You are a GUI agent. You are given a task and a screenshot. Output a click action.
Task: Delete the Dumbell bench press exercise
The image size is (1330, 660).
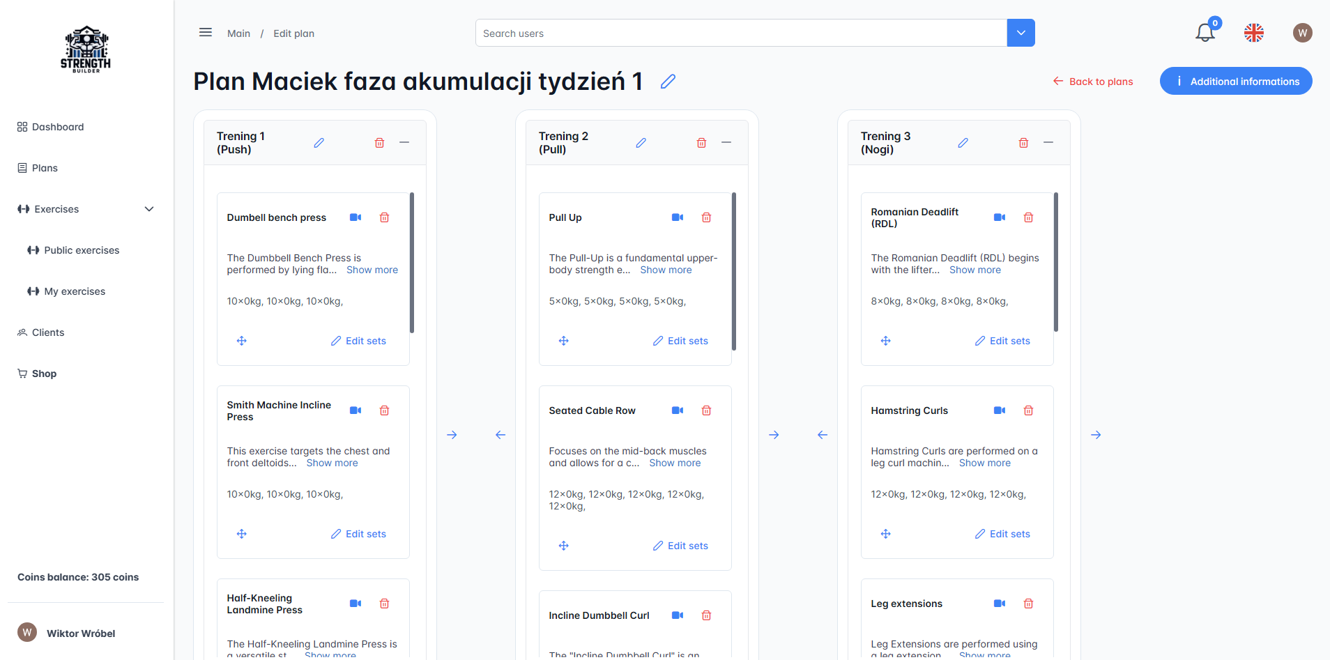[x=384, y=217]
